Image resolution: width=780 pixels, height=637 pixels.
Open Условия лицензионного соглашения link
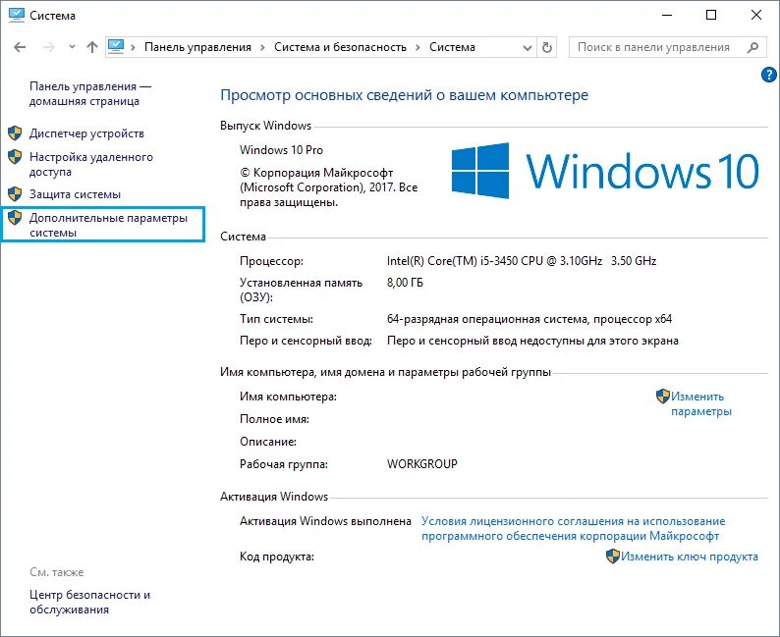pos(573,529)
